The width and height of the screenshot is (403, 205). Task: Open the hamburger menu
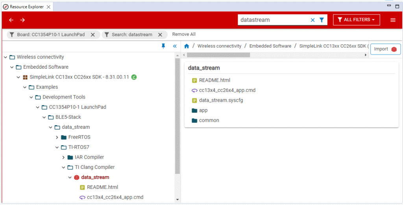click(x=393, y=20)
